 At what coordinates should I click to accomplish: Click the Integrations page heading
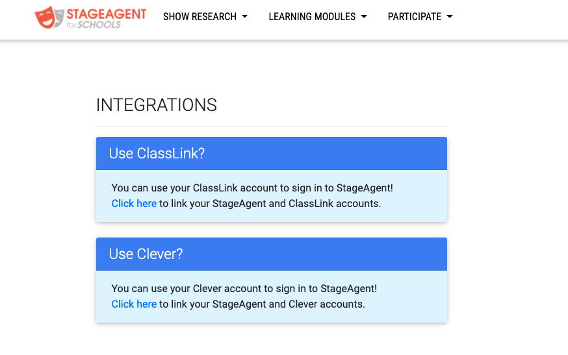[x=157, y=105]
